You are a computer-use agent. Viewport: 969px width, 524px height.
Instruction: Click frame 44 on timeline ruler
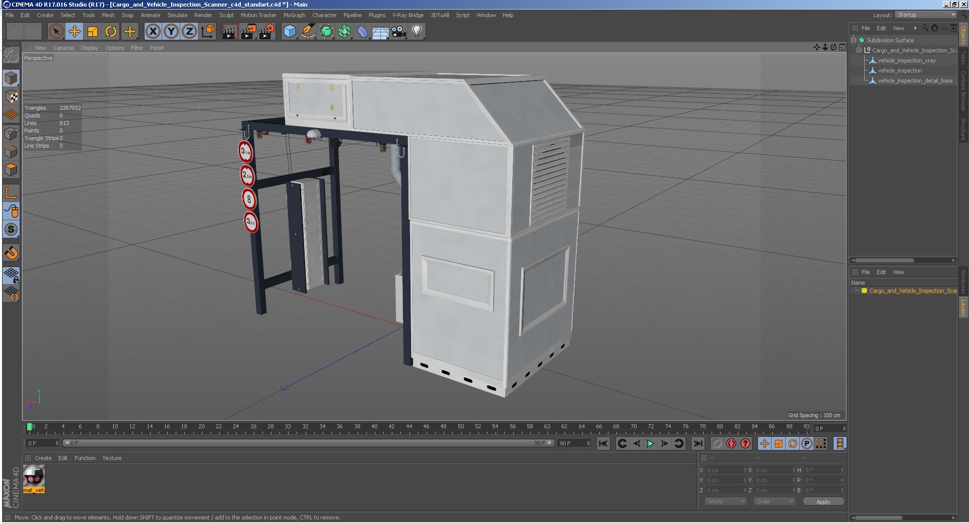[409, 427]
